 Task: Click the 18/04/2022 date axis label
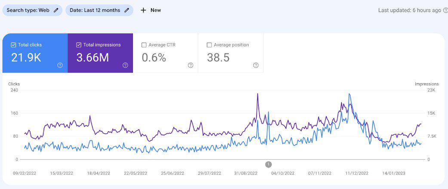pyautogui.click(x=98, y=173)
